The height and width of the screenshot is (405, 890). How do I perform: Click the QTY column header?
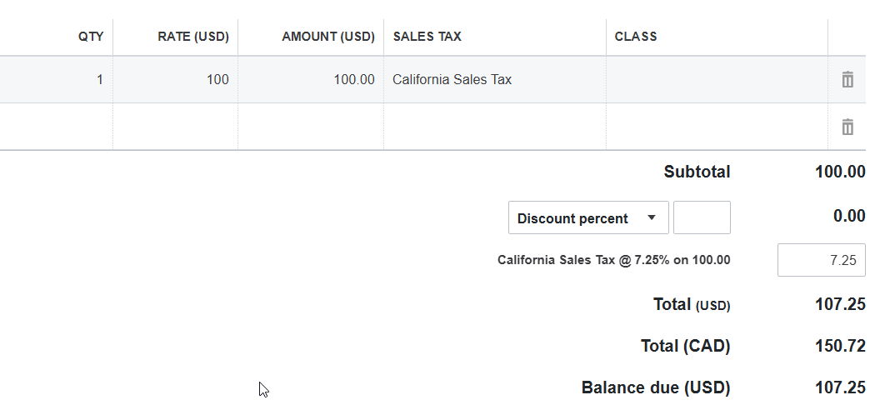tap(91, 37)
